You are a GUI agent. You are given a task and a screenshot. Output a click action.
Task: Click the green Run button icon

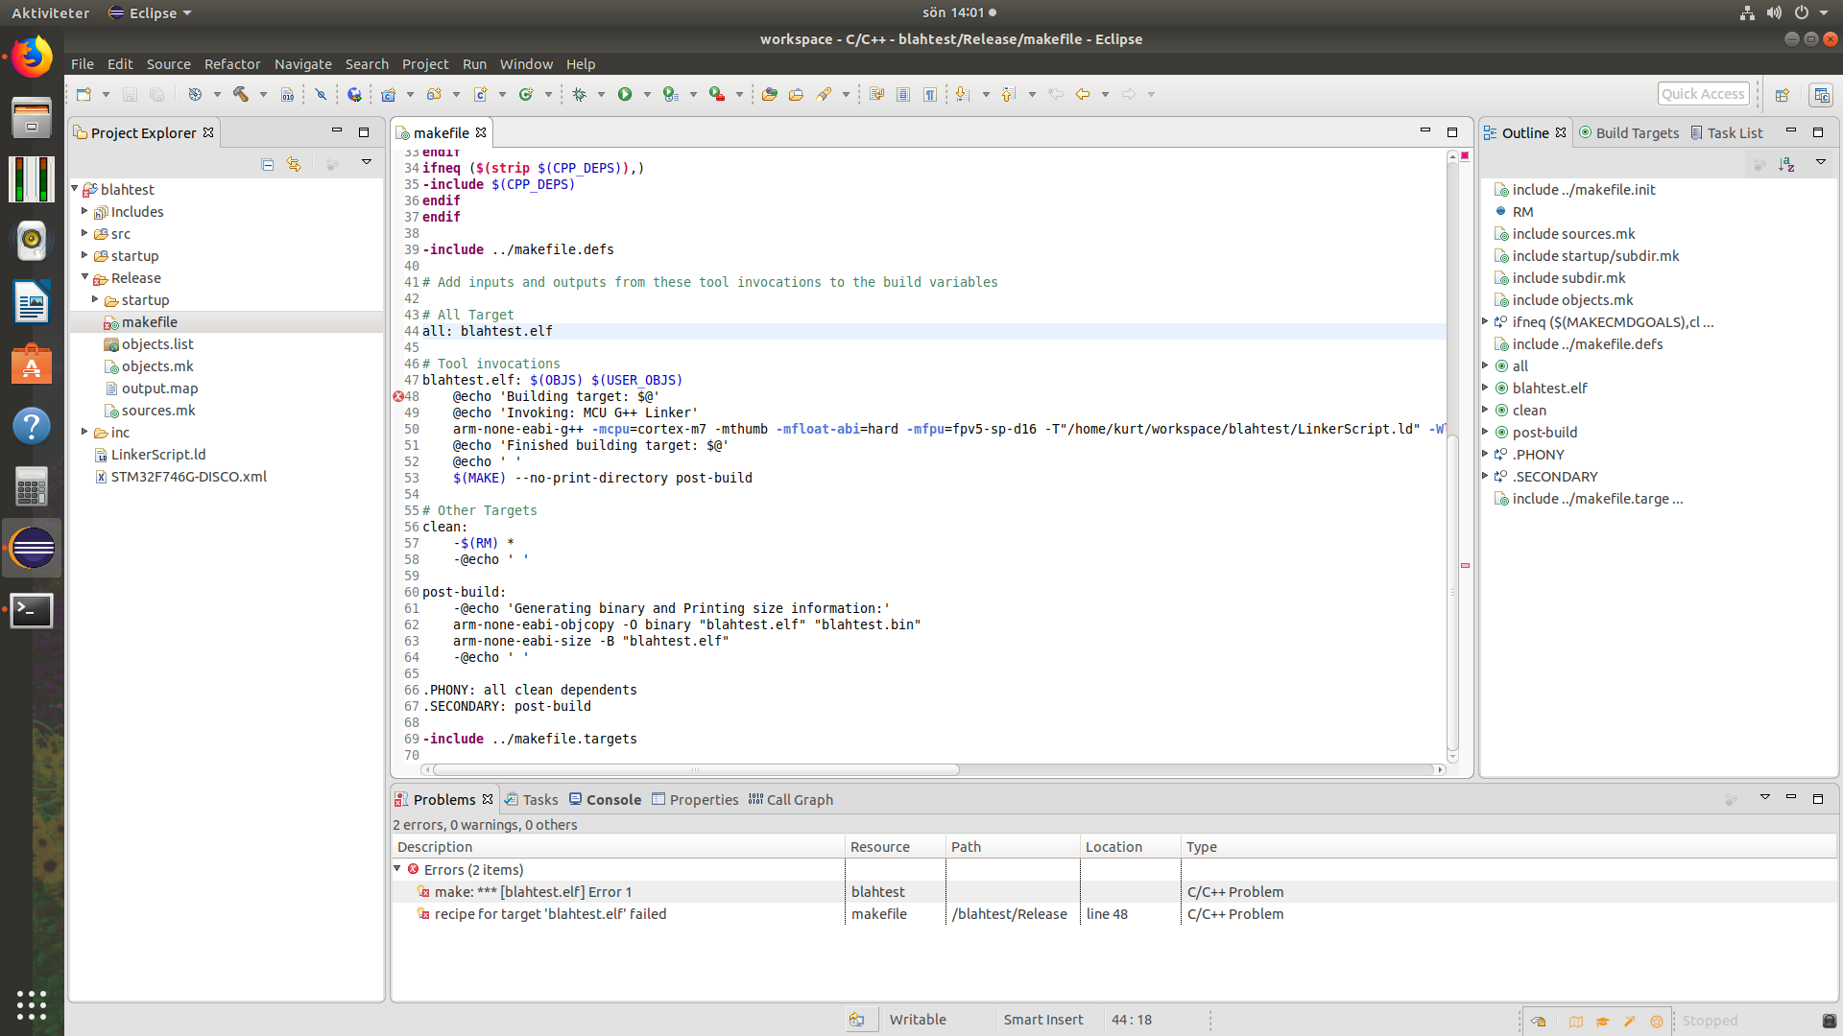tap(625, 94)
